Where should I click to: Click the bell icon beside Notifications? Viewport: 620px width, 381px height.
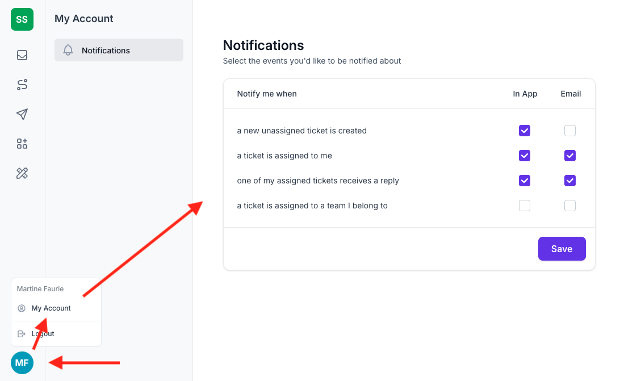68,50
